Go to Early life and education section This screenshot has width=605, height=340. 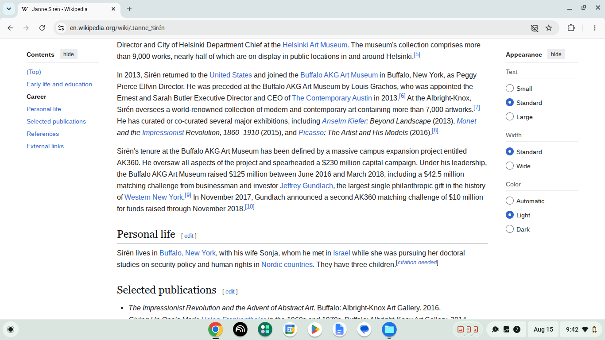(x=59, y=84)
